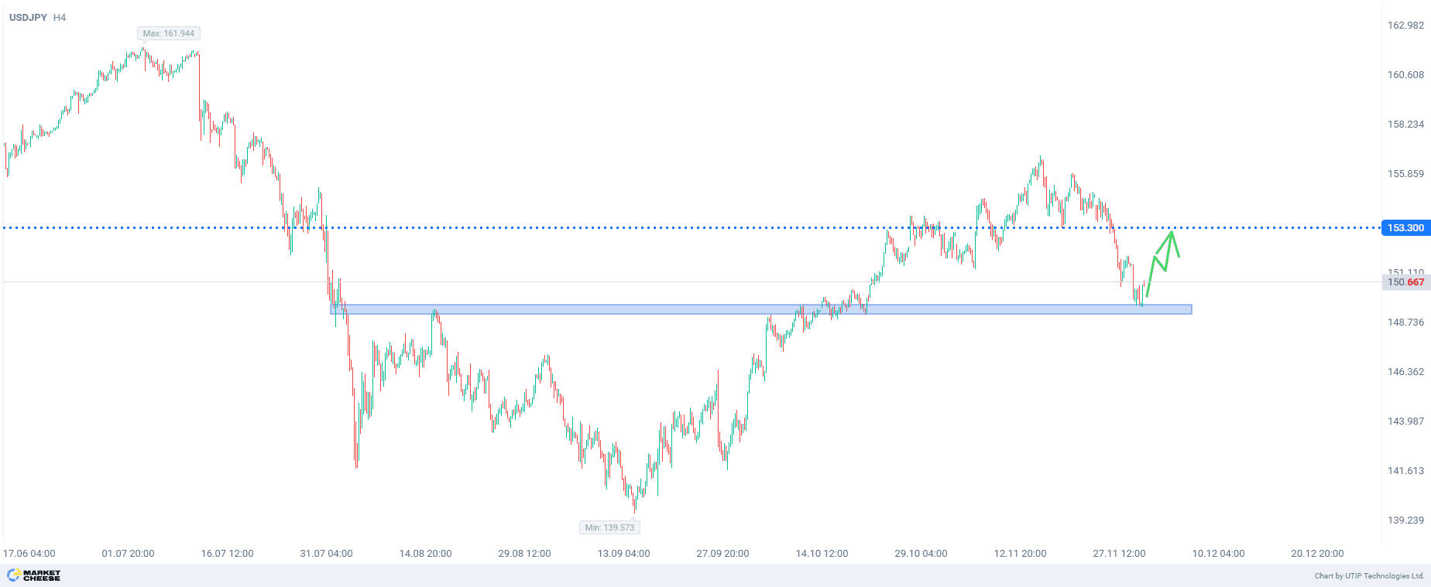Image resolution: width=1431 pixels, height=587 pixels.
Task: Select the USDJPY symbol label
Action: [x=28, y=17]
